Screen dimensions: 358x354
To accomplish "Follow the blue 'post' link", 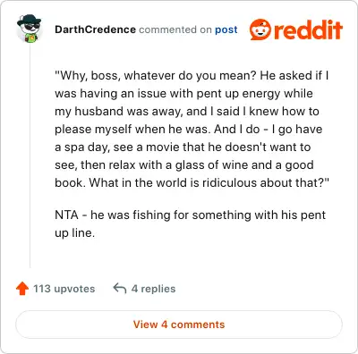I will (226, 29).
